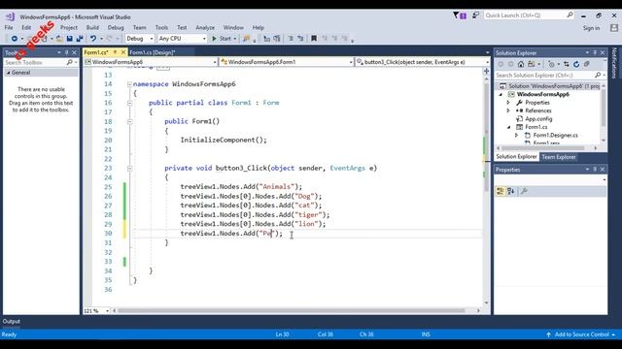The image size is (622, 349).
Task: Pin the Properties panel
Action: coord(595,170)
